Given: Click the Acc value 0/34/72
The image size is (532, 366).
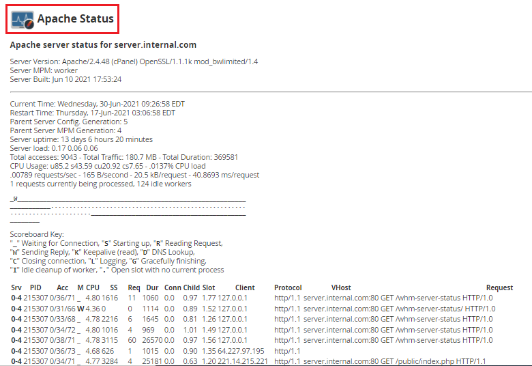Looking at the screenshot, I should (63, 330).
